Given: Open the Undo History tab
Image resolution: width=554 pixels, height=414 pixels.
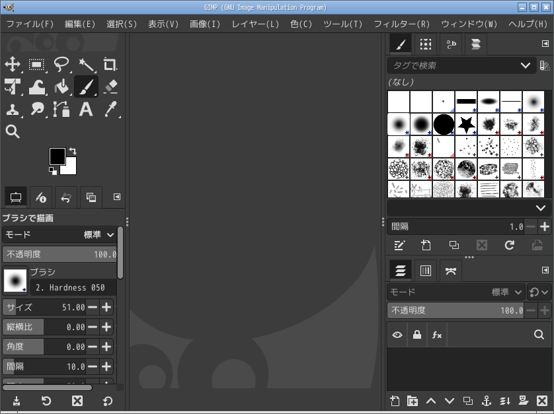Looking at the screenshot, I should (65, 197).
